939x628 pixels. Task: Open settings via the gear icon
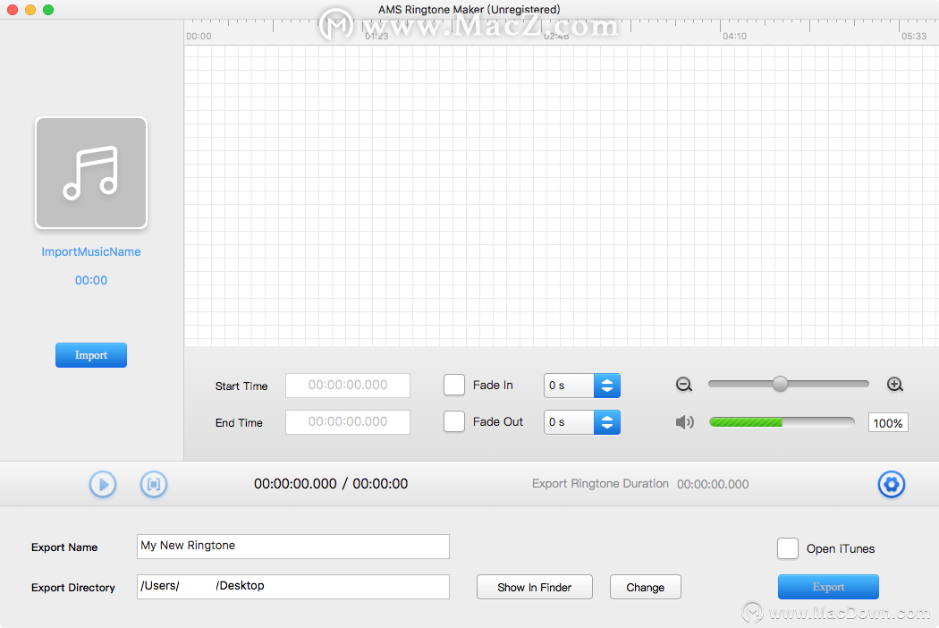[891, 484]
